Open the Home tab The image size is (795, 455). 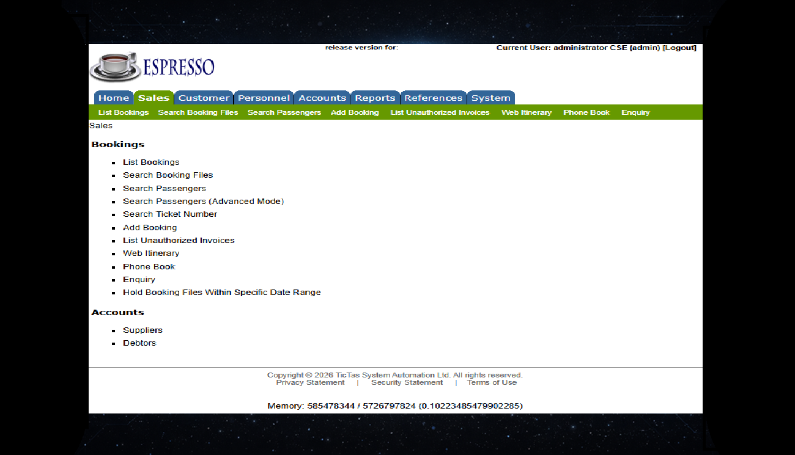click(x=114, y=98)
